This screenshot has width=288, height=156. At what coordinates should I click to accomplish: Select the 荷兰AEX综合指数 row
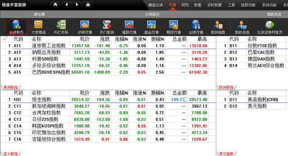click(x=252, y=66)
